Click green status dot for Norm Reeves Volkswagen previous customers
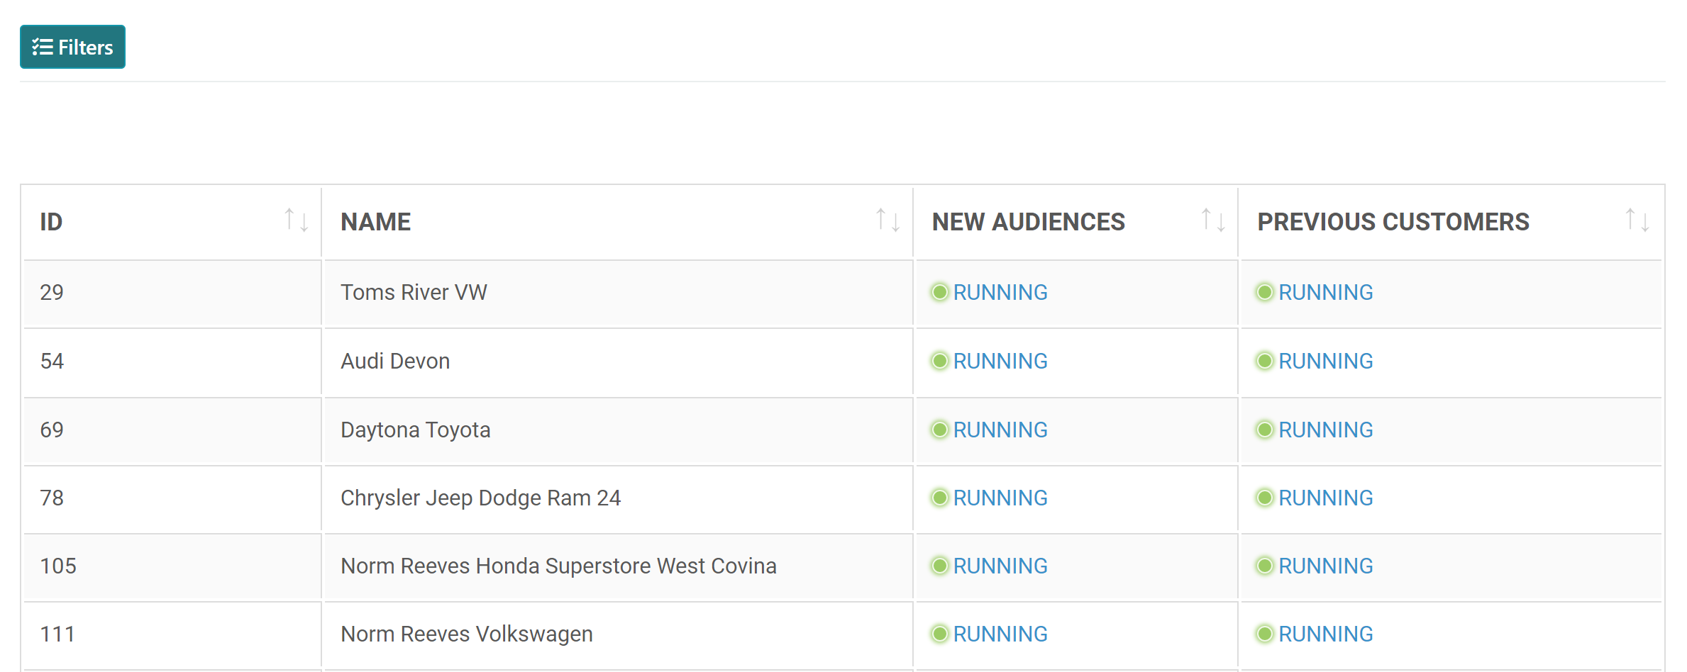This screenshot has height=672, width=1687. tap(1265, 634)
